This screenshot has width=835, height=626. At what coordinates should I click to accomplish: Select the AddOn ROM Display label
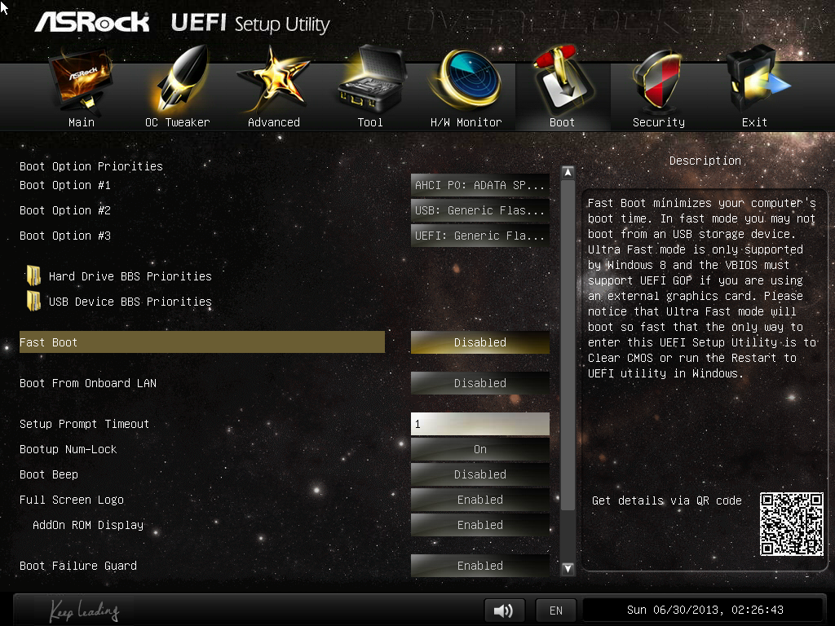coord(88,525)
